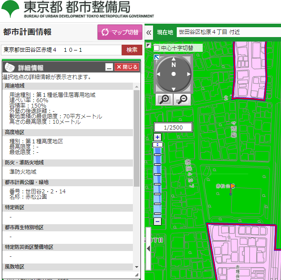
Task: Expand the left-edge map panel arrow
Action: [148, 249]
